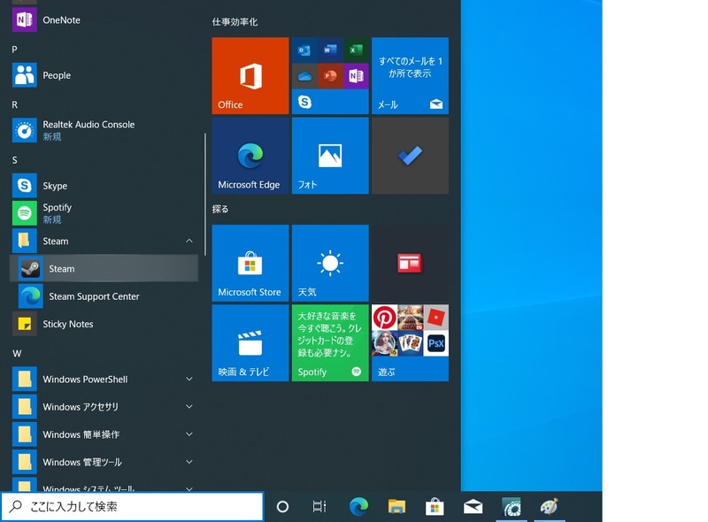
Task: Open the 映画 & テレビ tile
Action: point(250,342)
